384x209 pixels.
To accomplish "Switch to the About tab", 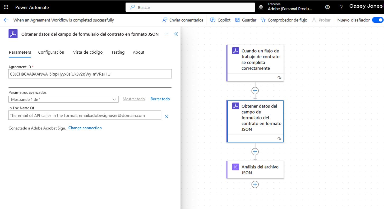I will tap(138, 52).
